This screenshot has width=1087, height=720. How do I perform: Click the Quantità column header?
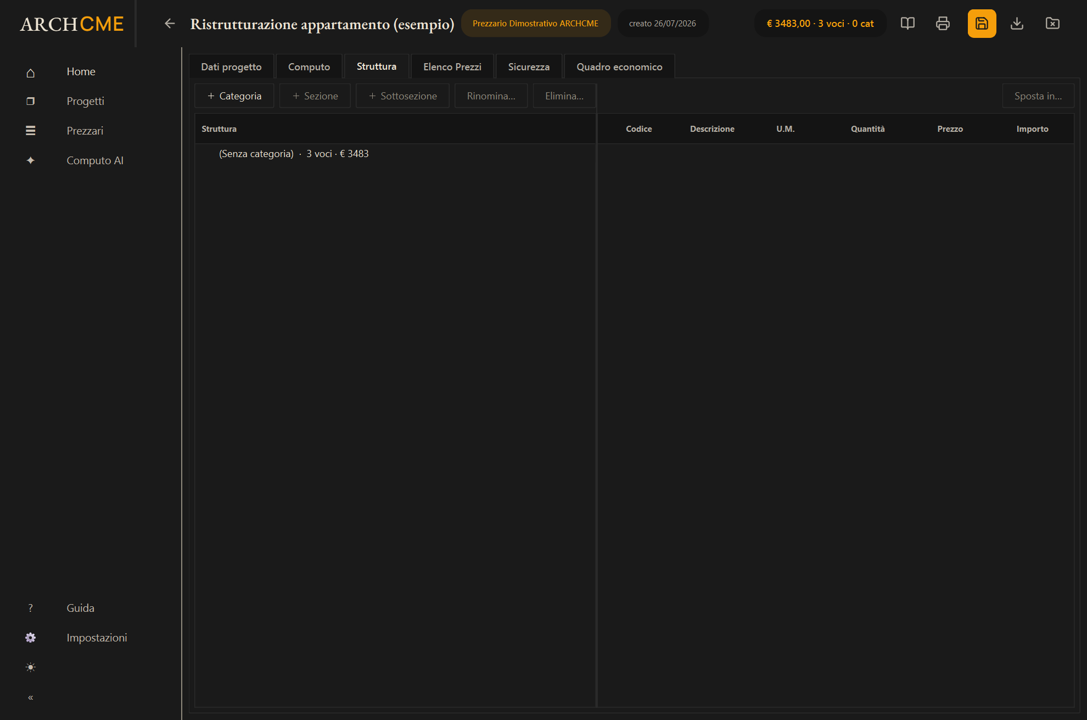tap(867, 129)
